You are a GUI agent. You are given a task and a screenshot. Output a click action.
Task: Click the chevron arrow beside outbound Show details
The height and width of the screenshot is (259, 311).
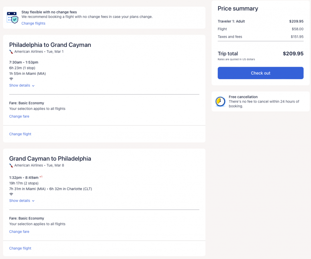(33, 86)
